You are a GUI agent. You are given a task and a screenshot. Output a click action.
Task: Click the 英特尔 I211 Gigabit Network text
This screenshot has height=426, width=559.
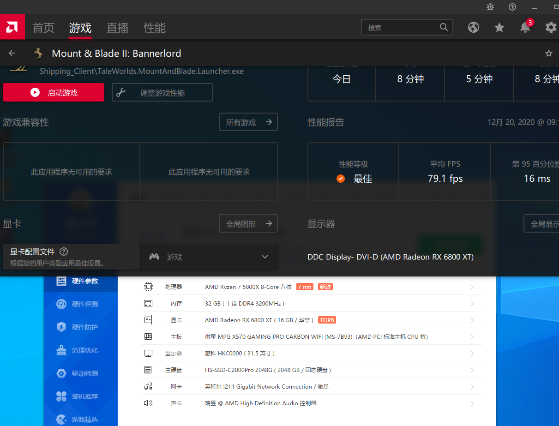267,387
